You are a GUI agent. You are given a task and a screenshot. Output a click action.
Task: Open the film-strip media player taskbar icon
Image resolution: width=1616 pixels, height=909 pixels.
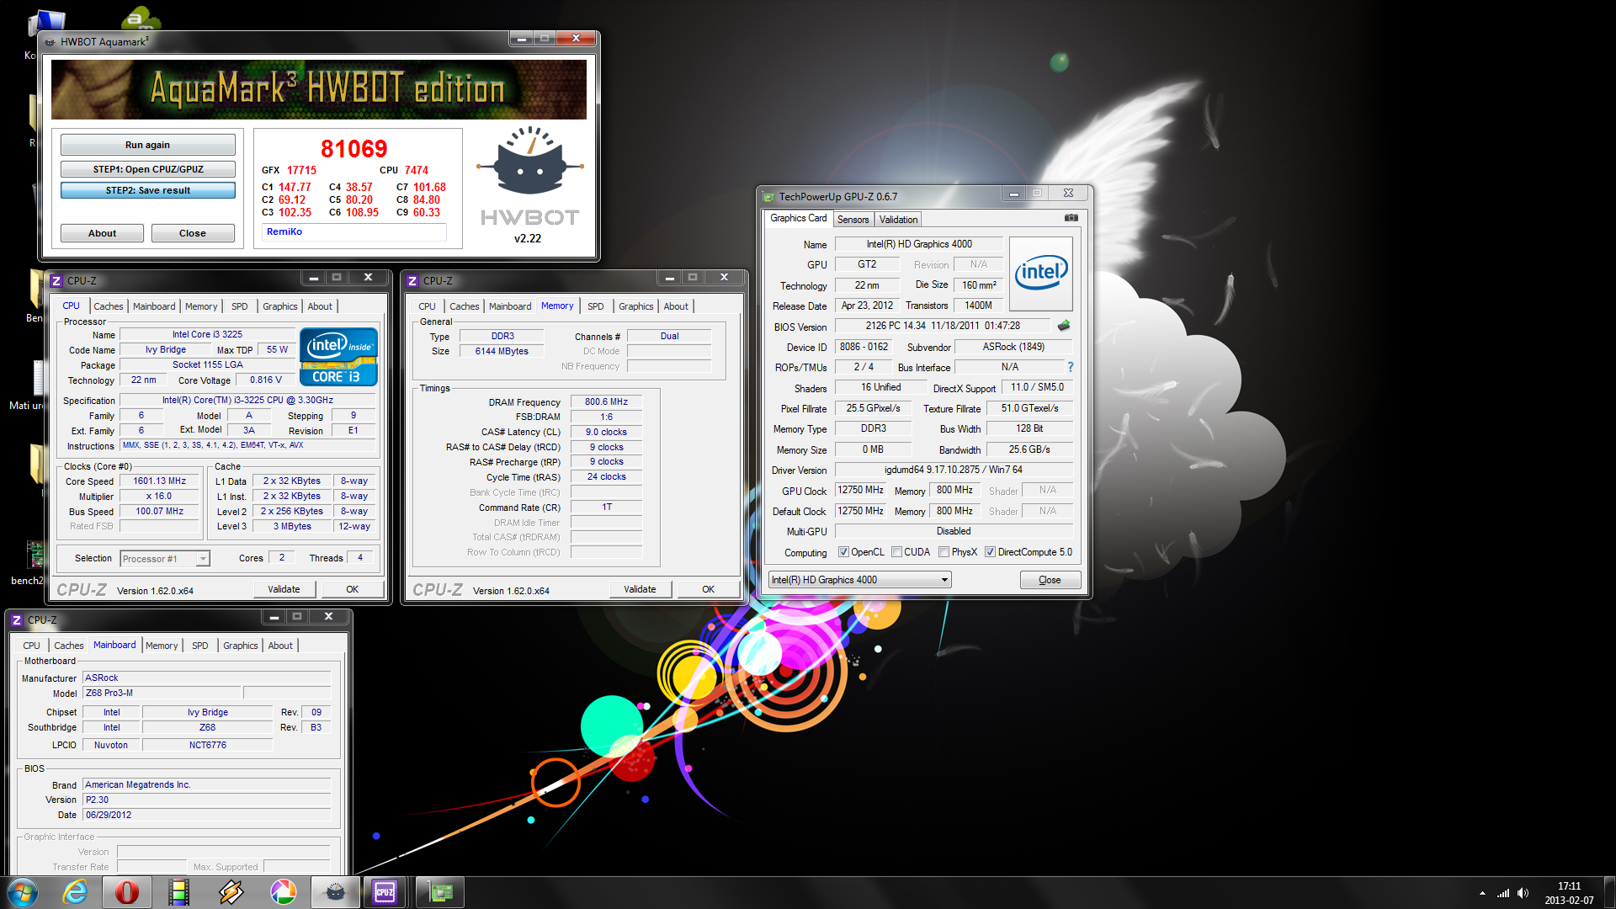[x=178, y=892]
